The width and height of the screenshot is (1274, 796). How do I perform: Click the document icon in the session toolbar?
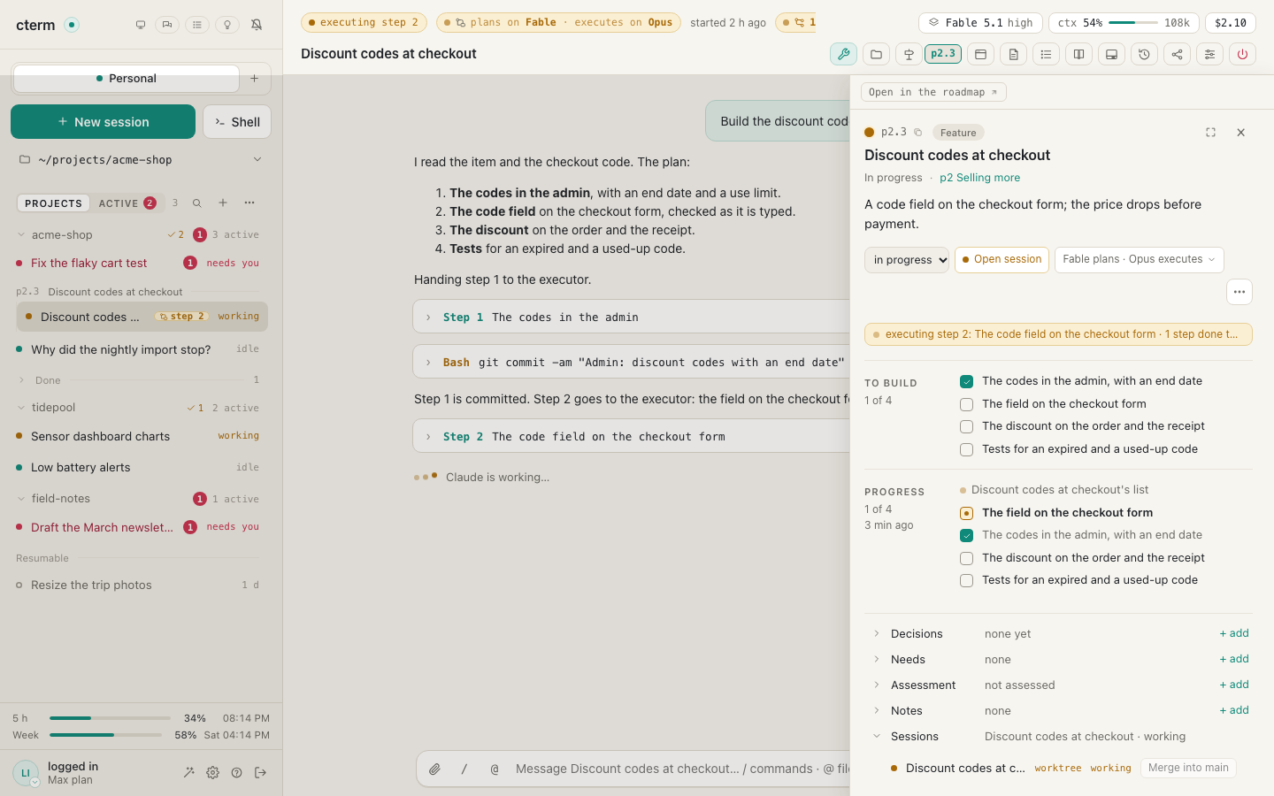click(x=1013, y=54)
